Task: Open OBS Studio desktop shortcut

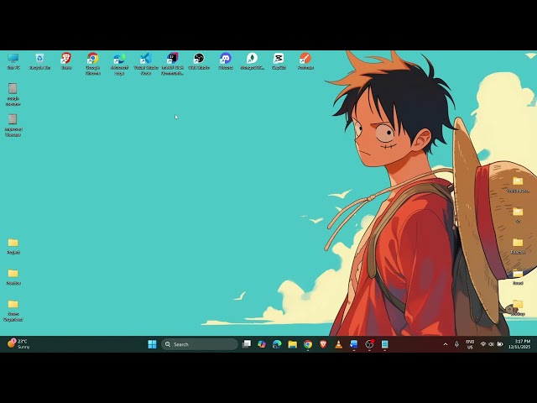Action: (199, 59)
